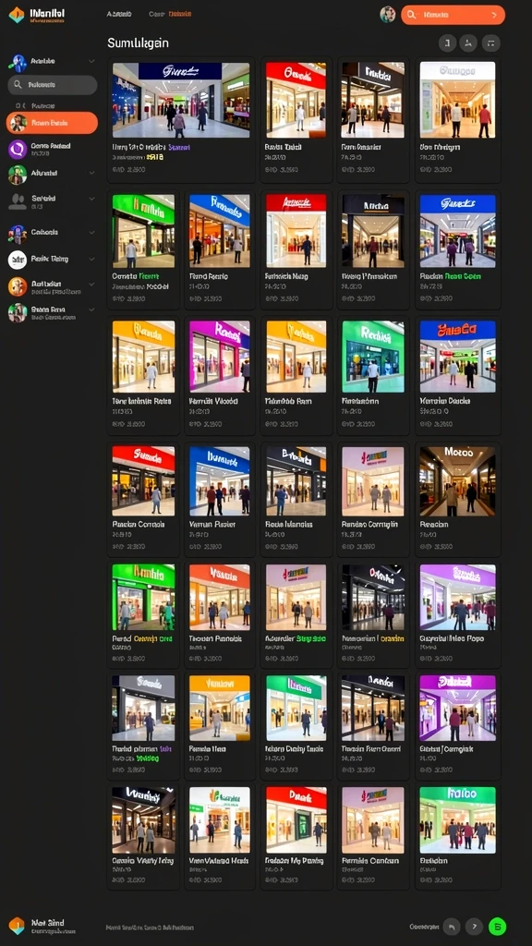Expand the sidebar item with orange round avatar
Screen dimensions: 532x946
point(91,284)
